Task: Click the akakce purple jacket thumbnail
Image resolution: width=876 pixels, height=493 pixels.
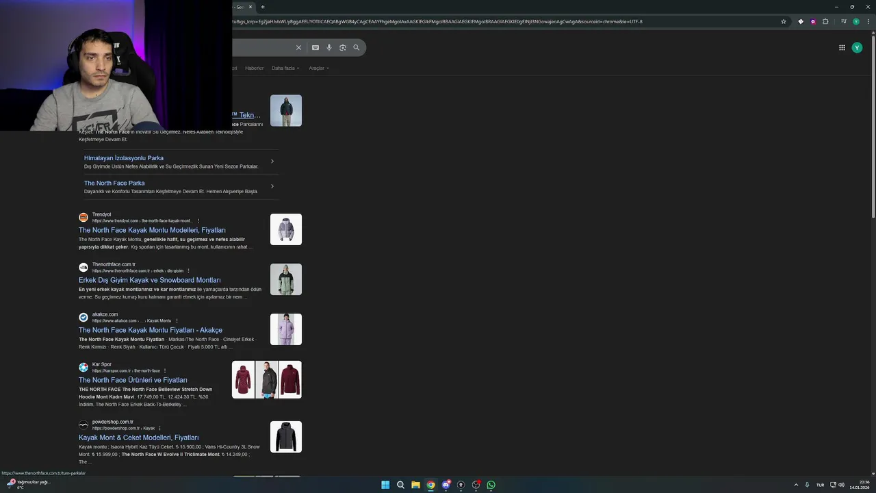Action: tap(286, 329)
